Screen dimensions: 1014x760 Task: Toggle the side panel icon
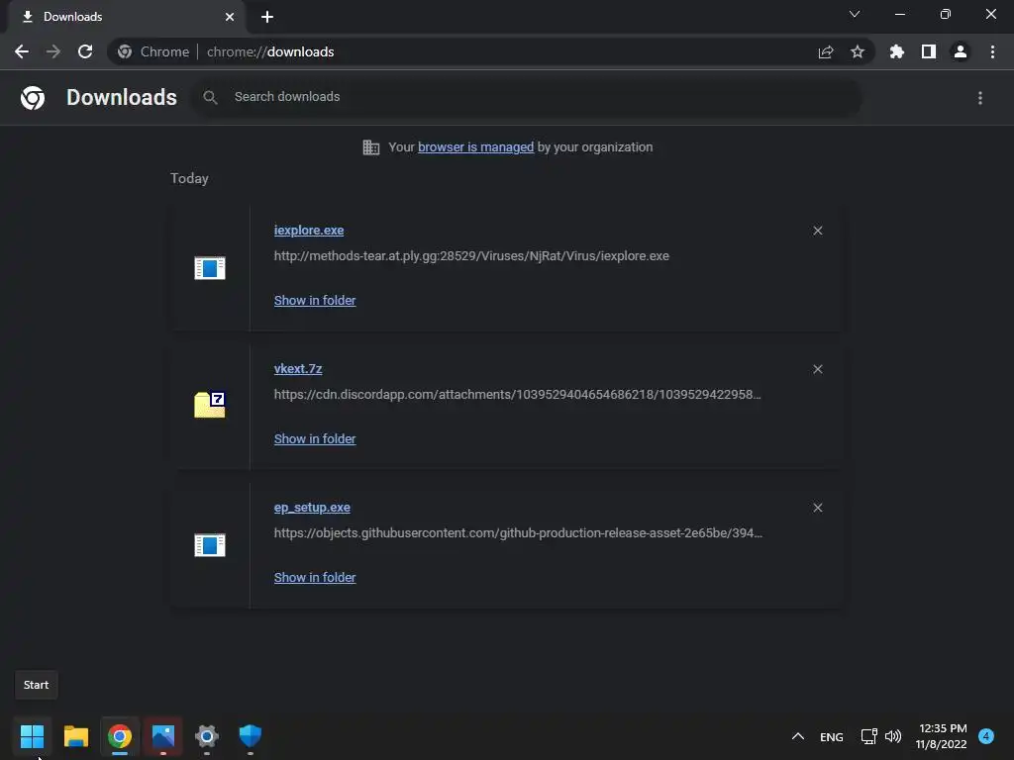coord(929,51)
